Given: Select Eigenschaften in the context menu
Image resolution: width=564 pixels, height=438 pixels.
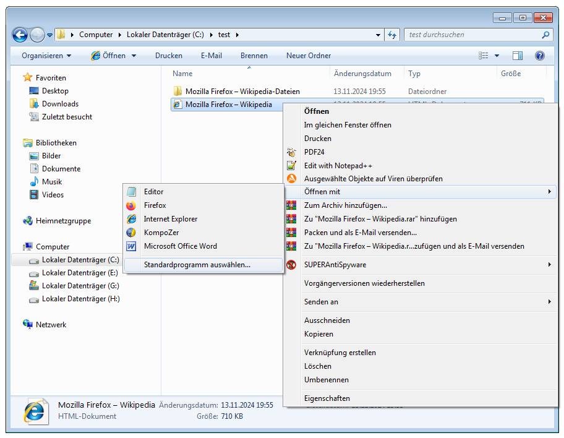Looking at the screenshot, I should 327,398.
